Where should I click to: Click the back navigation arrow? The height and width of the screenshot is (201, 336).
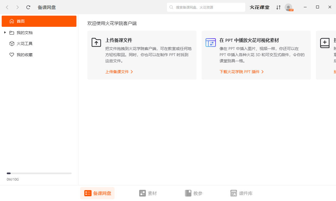coord(7,7)
